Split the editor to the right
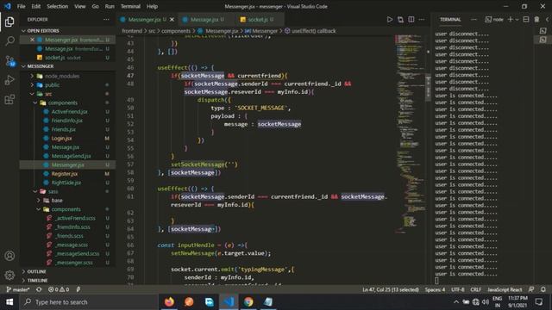This screenshot has height=310, width=552. tap(411, 19)
